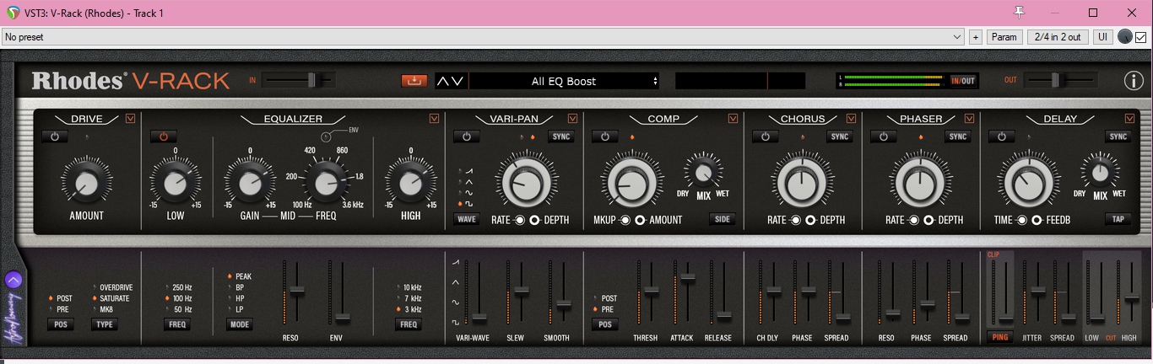Click the REAPER wet/dry mix knob
Screen dimensions: 1153x364
tap(1125, 37)
